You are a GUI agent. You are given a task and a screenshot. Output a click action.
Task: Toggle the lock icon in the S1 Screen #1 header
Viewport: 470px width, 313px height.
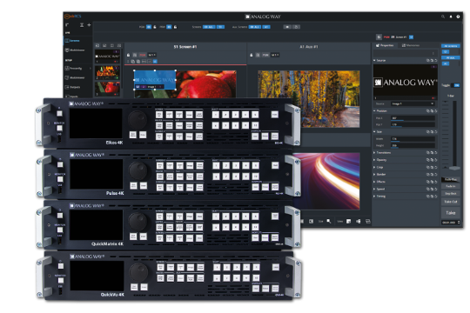coord(128,55)
